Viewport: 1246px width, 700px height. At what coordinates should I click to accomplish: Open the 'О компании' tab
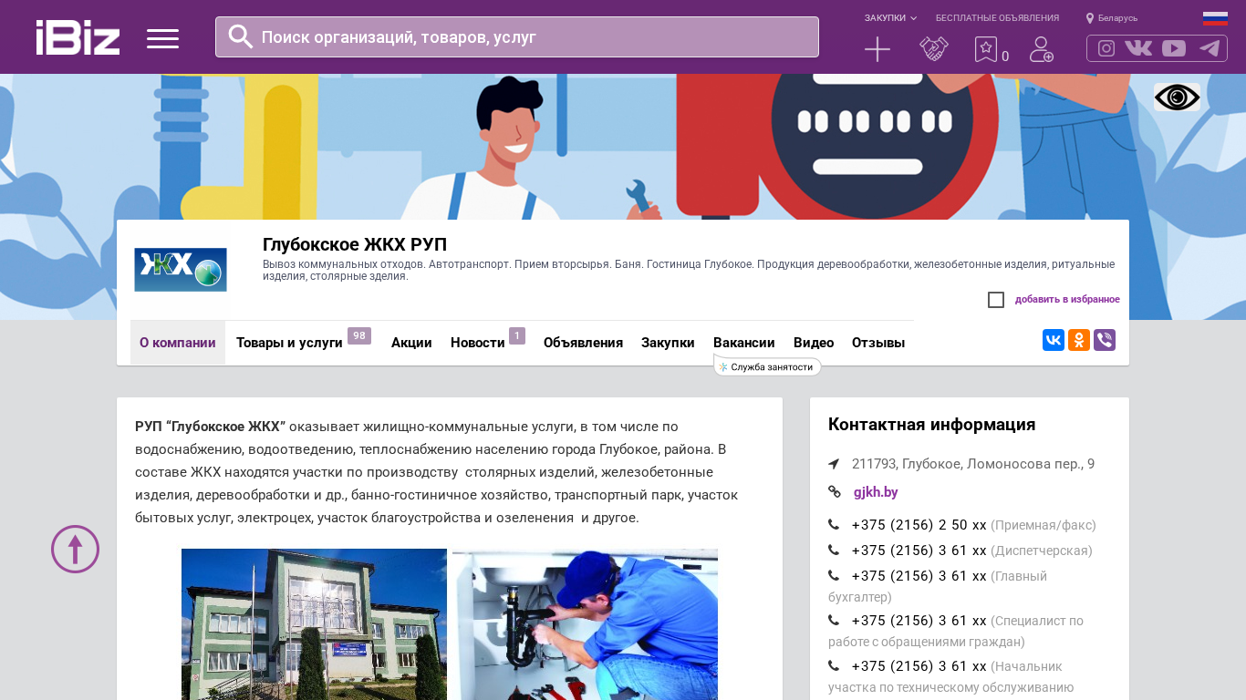[x=178, y=343]
